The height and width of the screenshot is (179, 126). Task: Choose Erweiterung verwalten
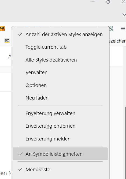coord(60,113)
